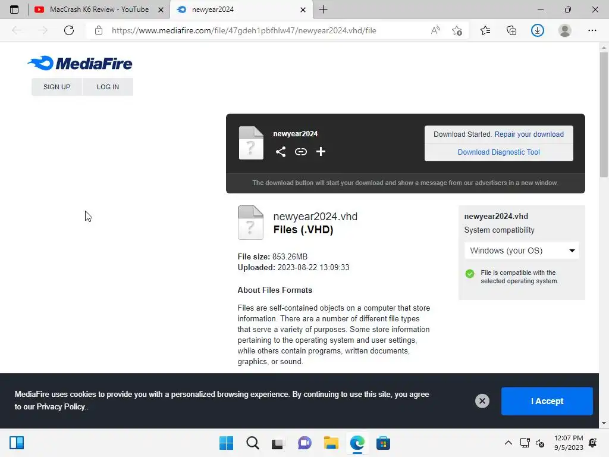Expand the Windows (your OS) dropdown
The height and width of the screenshot is (457, 609).
(522, 251)
